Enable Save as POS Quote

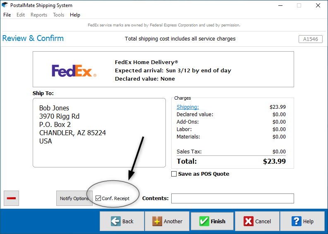pos(174,174)
